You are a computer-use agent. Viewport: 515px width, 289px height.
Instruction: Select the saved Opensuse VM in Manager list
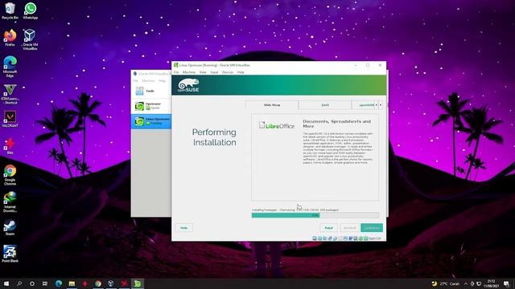coord(150,106)
